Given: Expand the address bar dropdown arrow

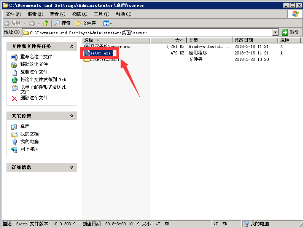Looking at the screenshot, I should pyautogui.click(x=275, y=33).
